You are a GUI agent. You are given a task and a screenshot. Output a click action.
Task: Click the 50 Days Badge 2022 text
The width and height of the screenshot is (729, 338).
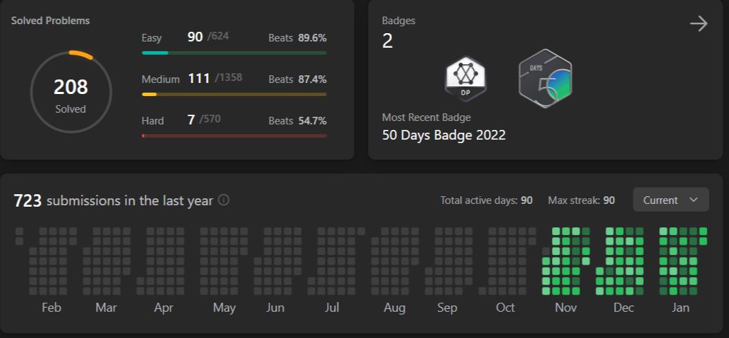[443, 135]
